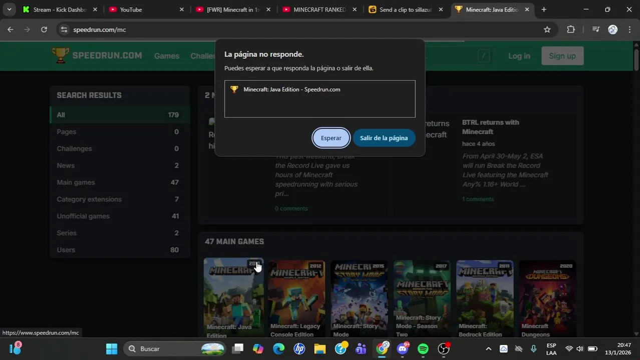The image size is (640, 360).
Task: Open the Chrome three-dot menu
Action: [629, 29]
